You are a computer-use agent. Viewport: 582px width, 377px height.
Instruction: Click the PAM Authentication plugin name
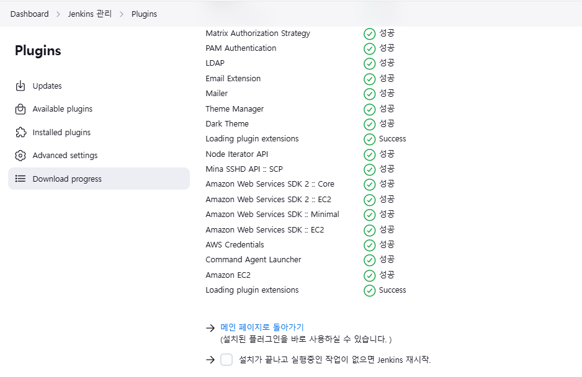click(241, 48)
